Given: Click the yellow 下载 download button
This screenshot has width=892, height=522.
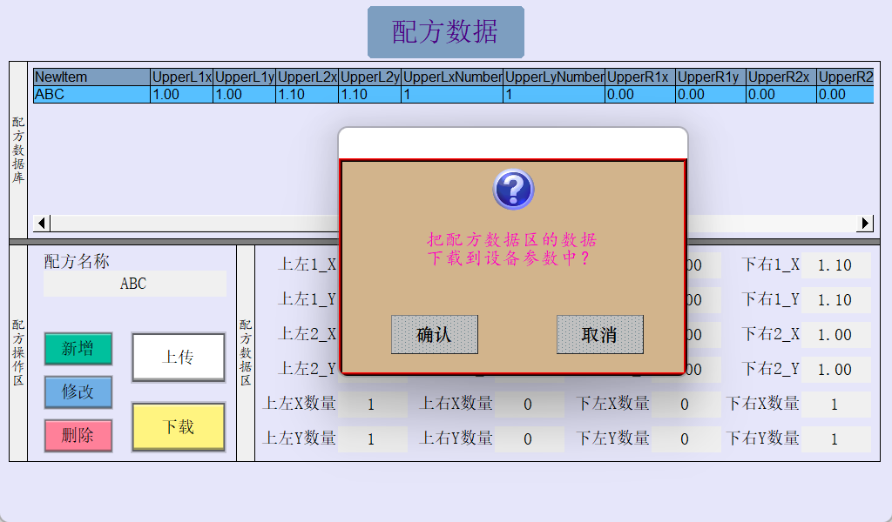Looking at the screenshot, I should [x=179, y=427].
